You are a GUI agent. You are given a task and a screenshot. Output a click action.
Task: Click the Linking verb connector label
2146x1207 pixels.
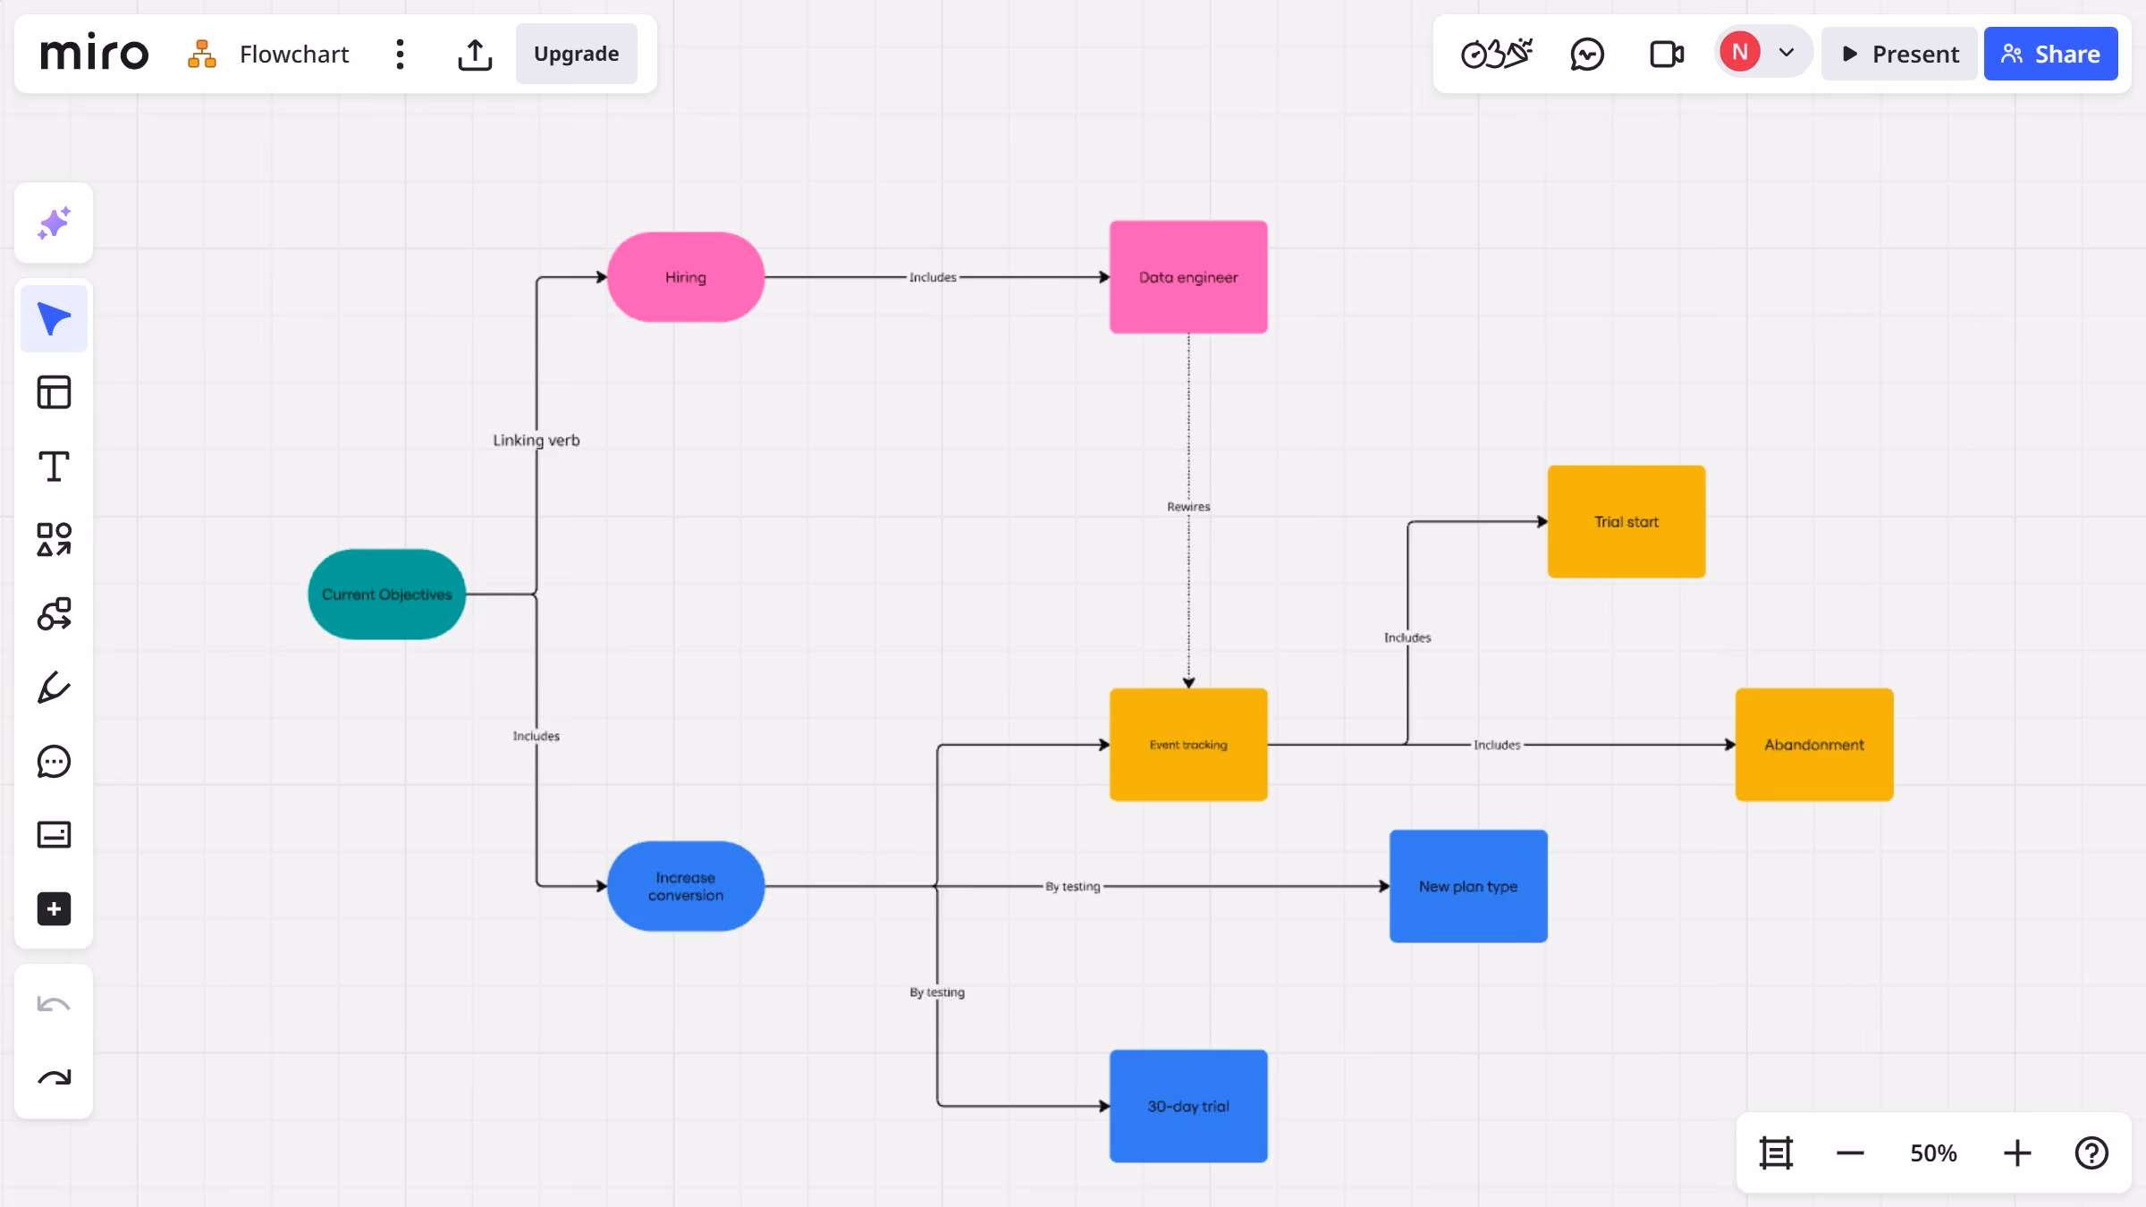click(536, 440)
